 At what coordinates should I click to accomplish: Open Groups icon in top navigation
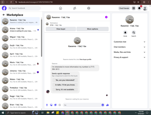(x=89, y=8)
